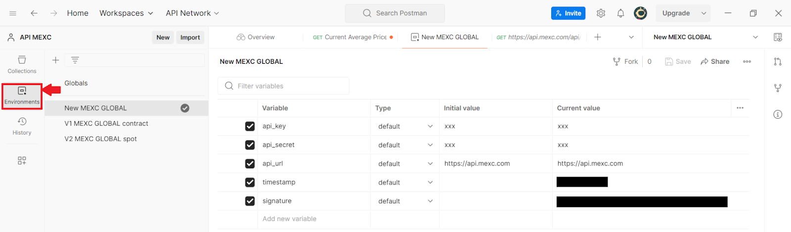Switch to New MEXC GLOBAL tab
Image resolution: width=791 pixels, height=232 pixels.
(x=445, y=37)
